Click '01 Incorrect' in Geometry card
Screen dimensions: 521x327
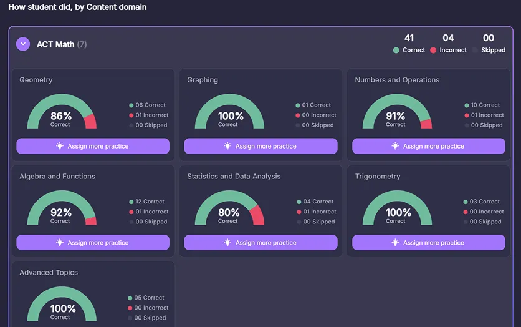[152, 115]
